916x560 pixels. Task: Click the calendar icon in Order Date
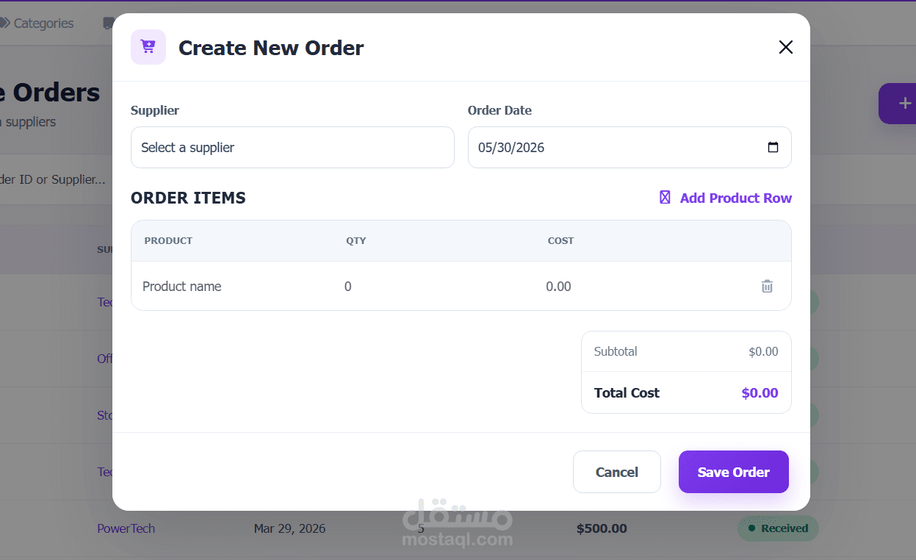[x=773, y=147]
